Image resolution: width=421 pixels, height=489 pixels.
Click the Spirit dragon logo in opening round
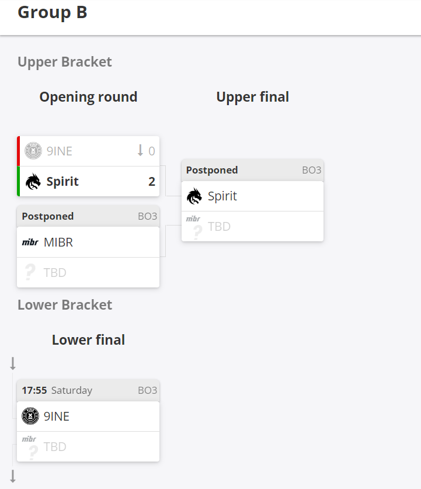pos(33,182)
